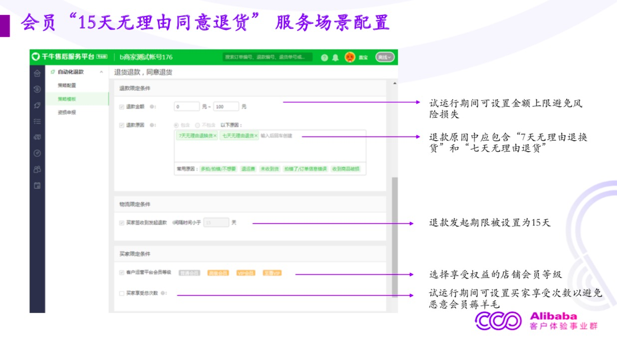Click the 千牛售后服务平台 logo icon
The width and height of the screenshot is (617, 344).
coord(35,57)
